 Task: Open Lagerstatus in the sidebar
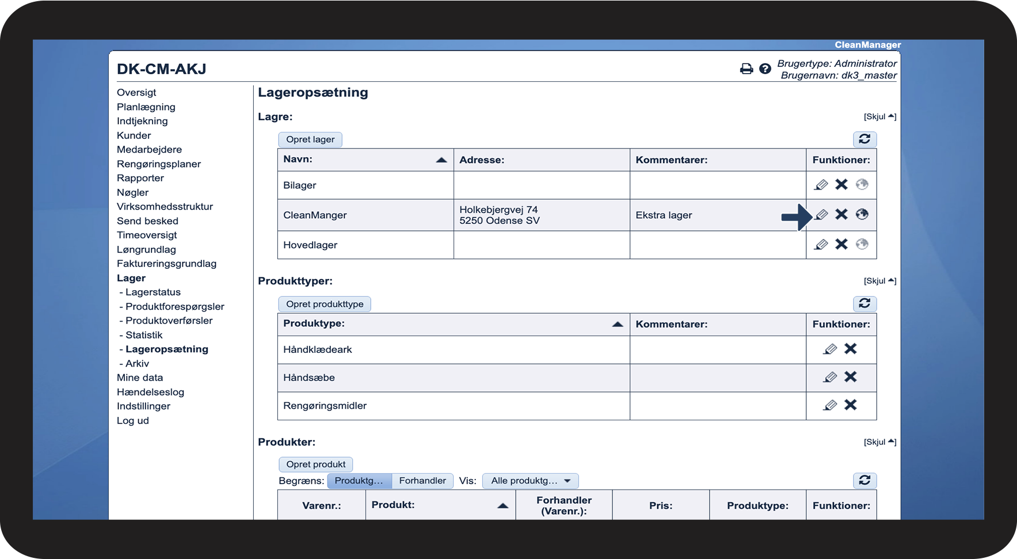[x=153, y=292]
